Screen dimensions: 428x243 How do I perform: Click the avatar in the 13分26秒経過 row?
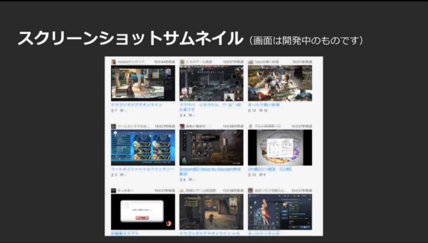(x=182, y=126)
